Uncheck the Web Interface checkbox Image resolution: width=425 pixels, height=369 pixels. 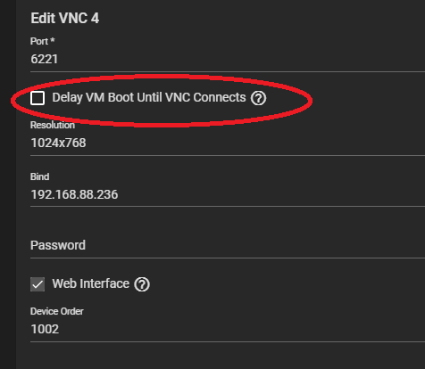37,284
